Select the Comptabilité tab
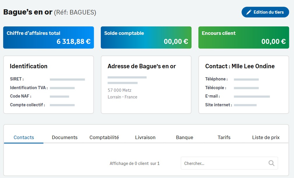The width and height of the screenshot is (294, 178). (x=104, y=137)
